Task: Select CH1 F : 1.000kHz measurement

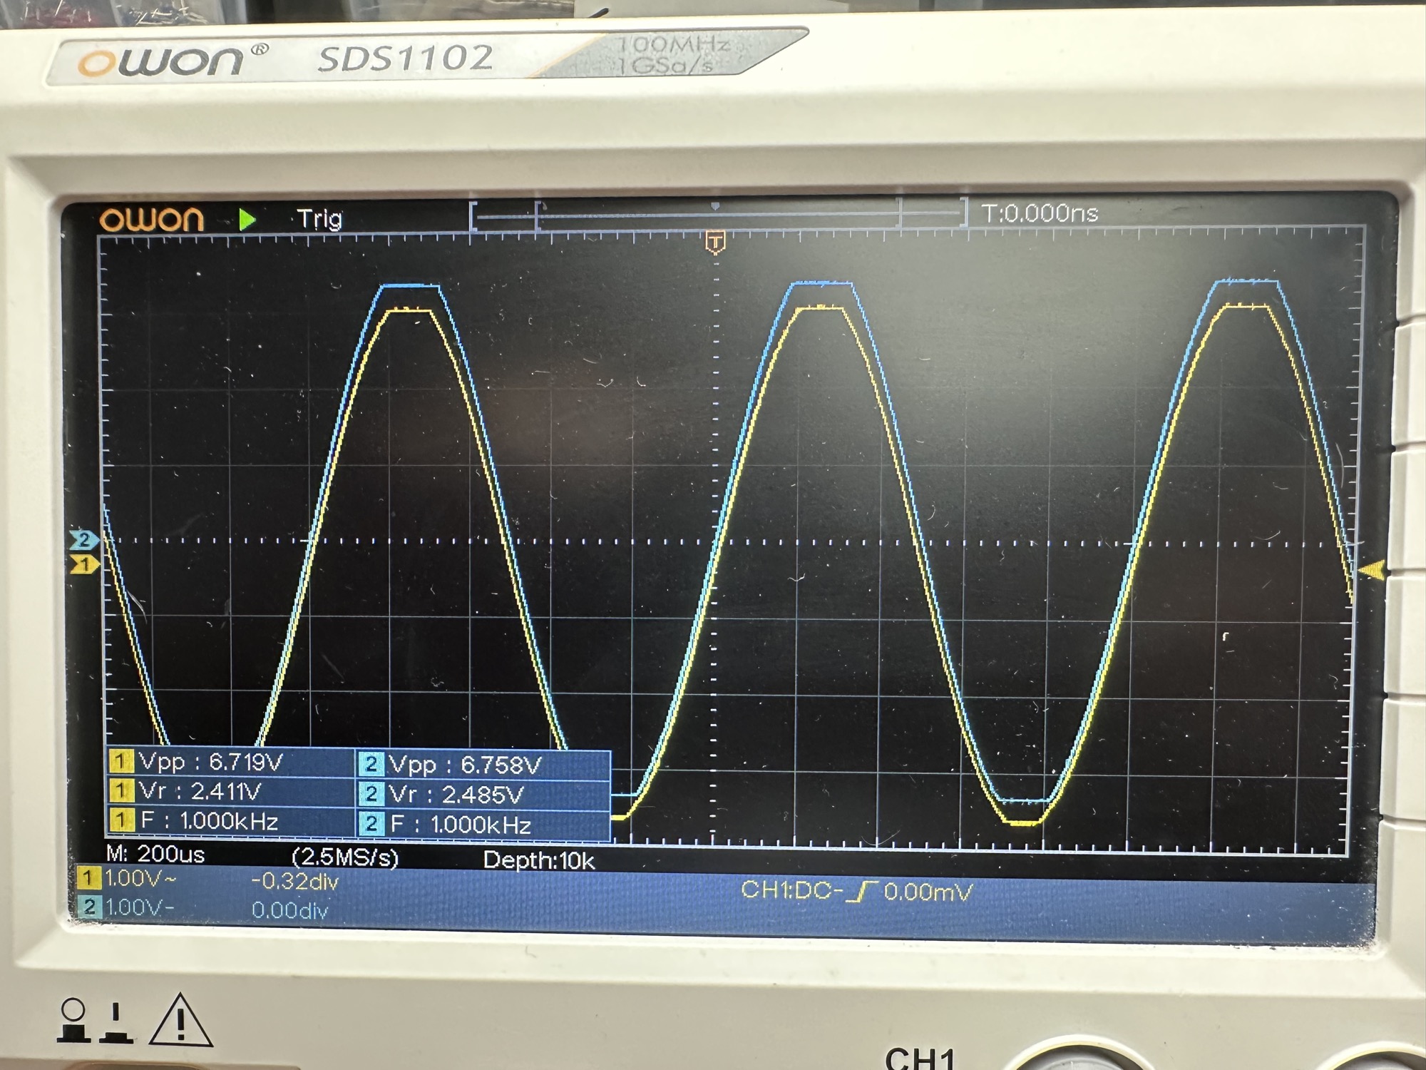Action: point(232,821)
